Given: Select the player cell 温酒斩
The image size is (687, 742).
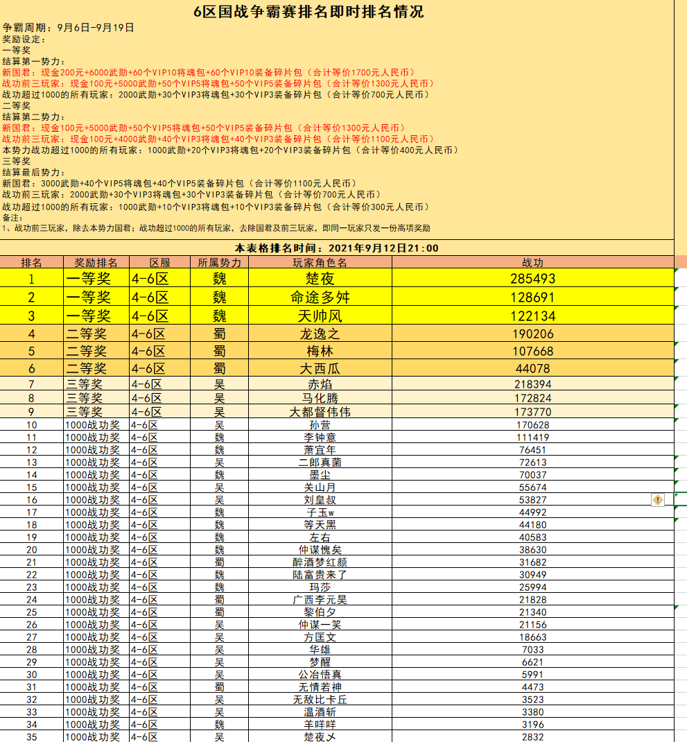Looking at the screenshot, I should click(320, 711).
